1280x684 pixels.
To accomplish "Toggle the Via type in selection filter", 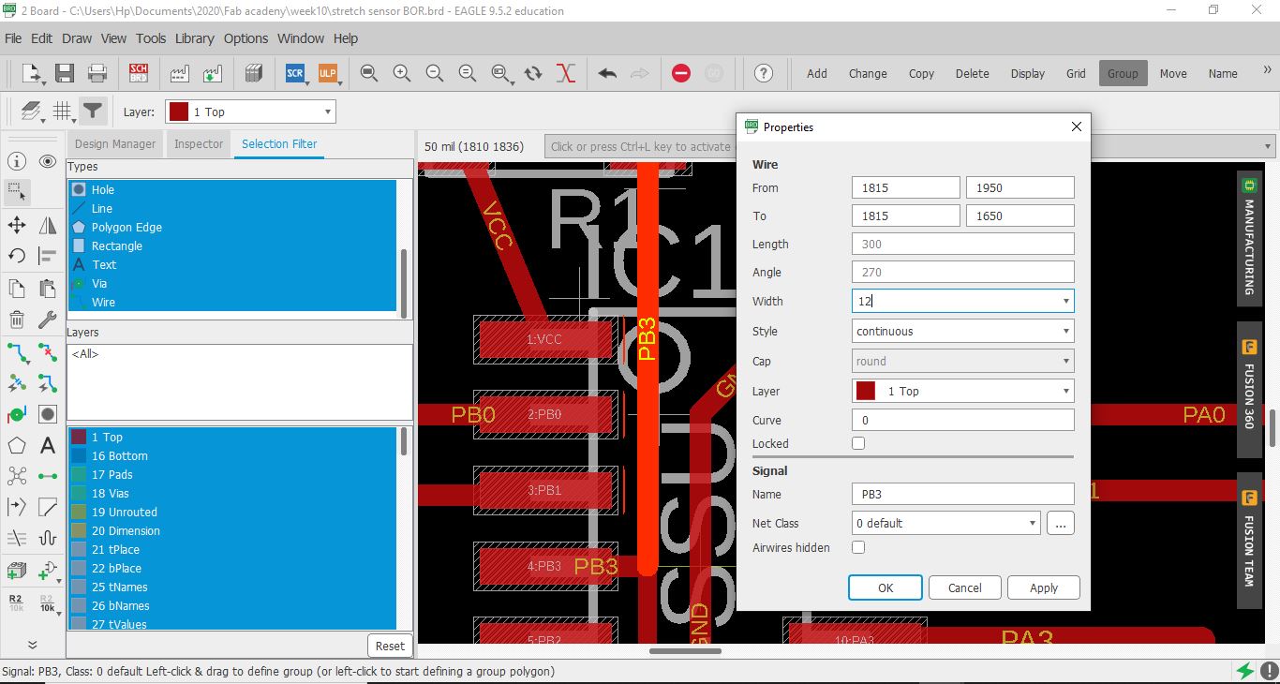I will coord(232,284).
